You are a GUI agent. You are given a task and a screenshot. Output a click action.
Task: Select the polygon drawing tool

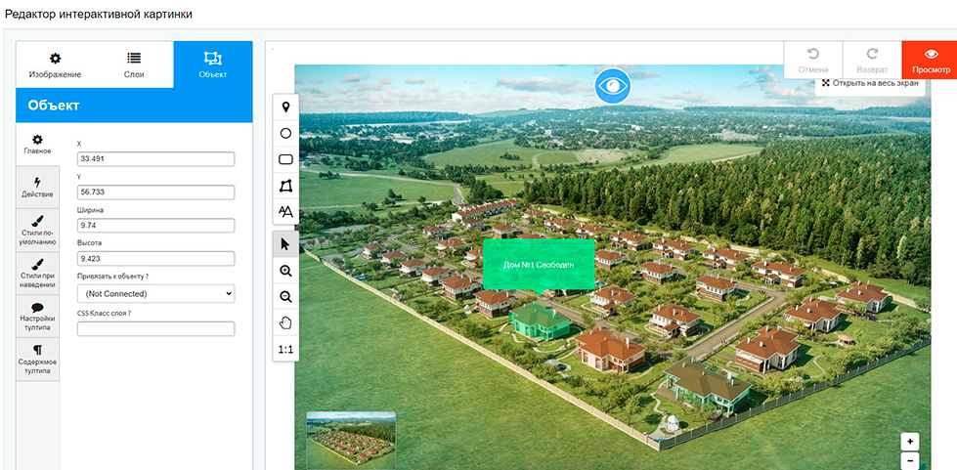click(285, 186)
